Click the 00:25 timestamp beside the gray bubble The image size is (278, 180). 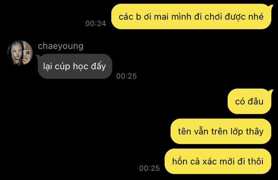click(126, 76)
